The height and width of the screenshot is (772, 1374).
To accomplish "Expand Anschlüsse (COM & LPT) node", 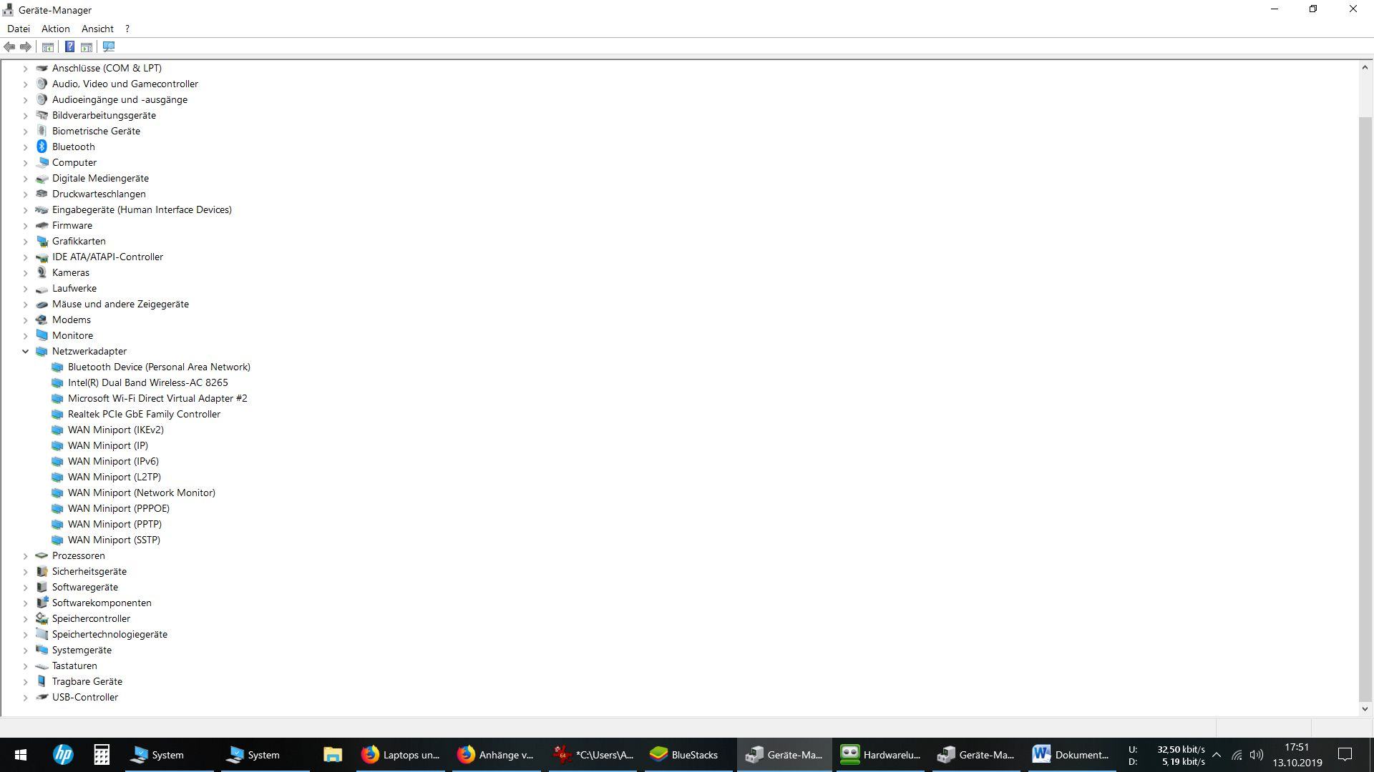I will point(25,68).
